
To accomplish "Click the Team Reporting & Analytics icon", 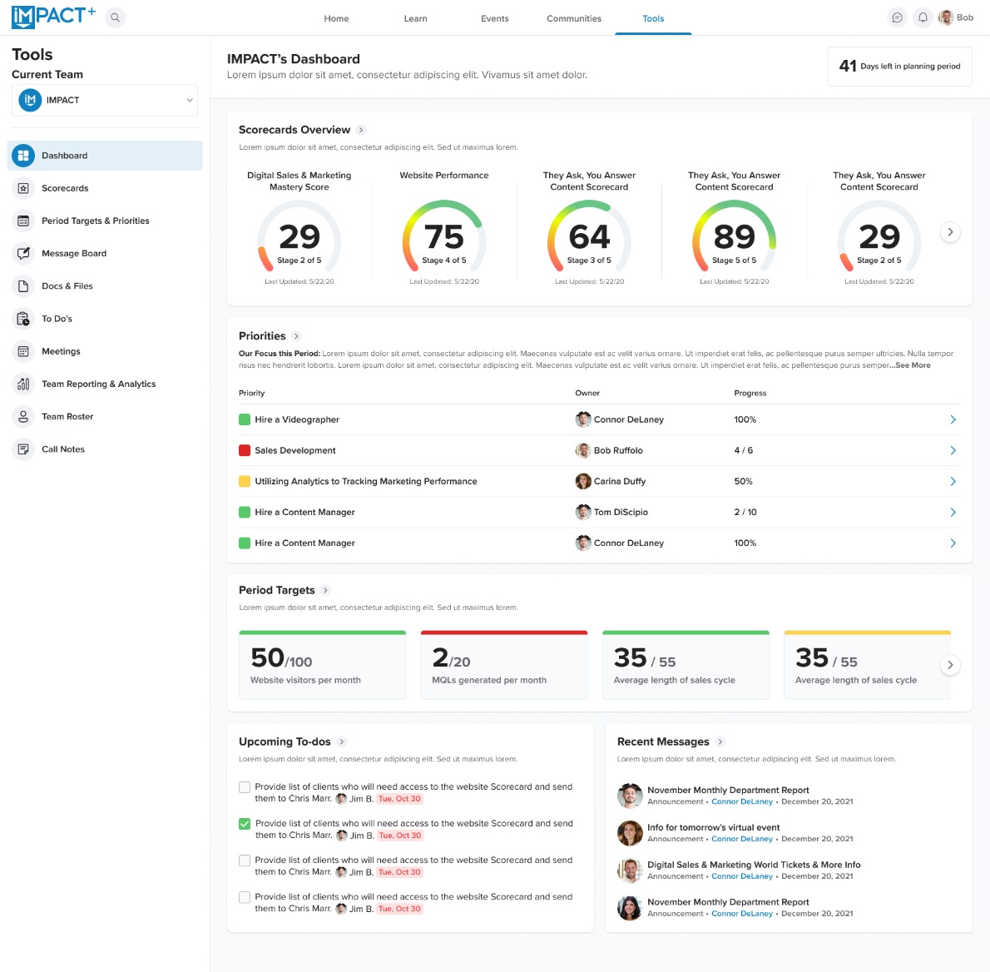I will [23, 384].
